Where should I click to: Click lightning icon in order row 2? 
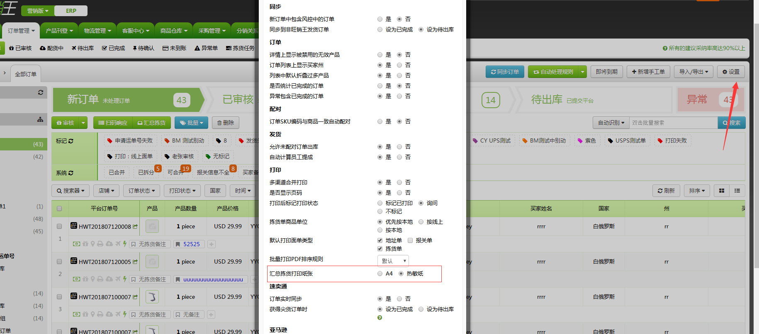[x=124, y=279]
